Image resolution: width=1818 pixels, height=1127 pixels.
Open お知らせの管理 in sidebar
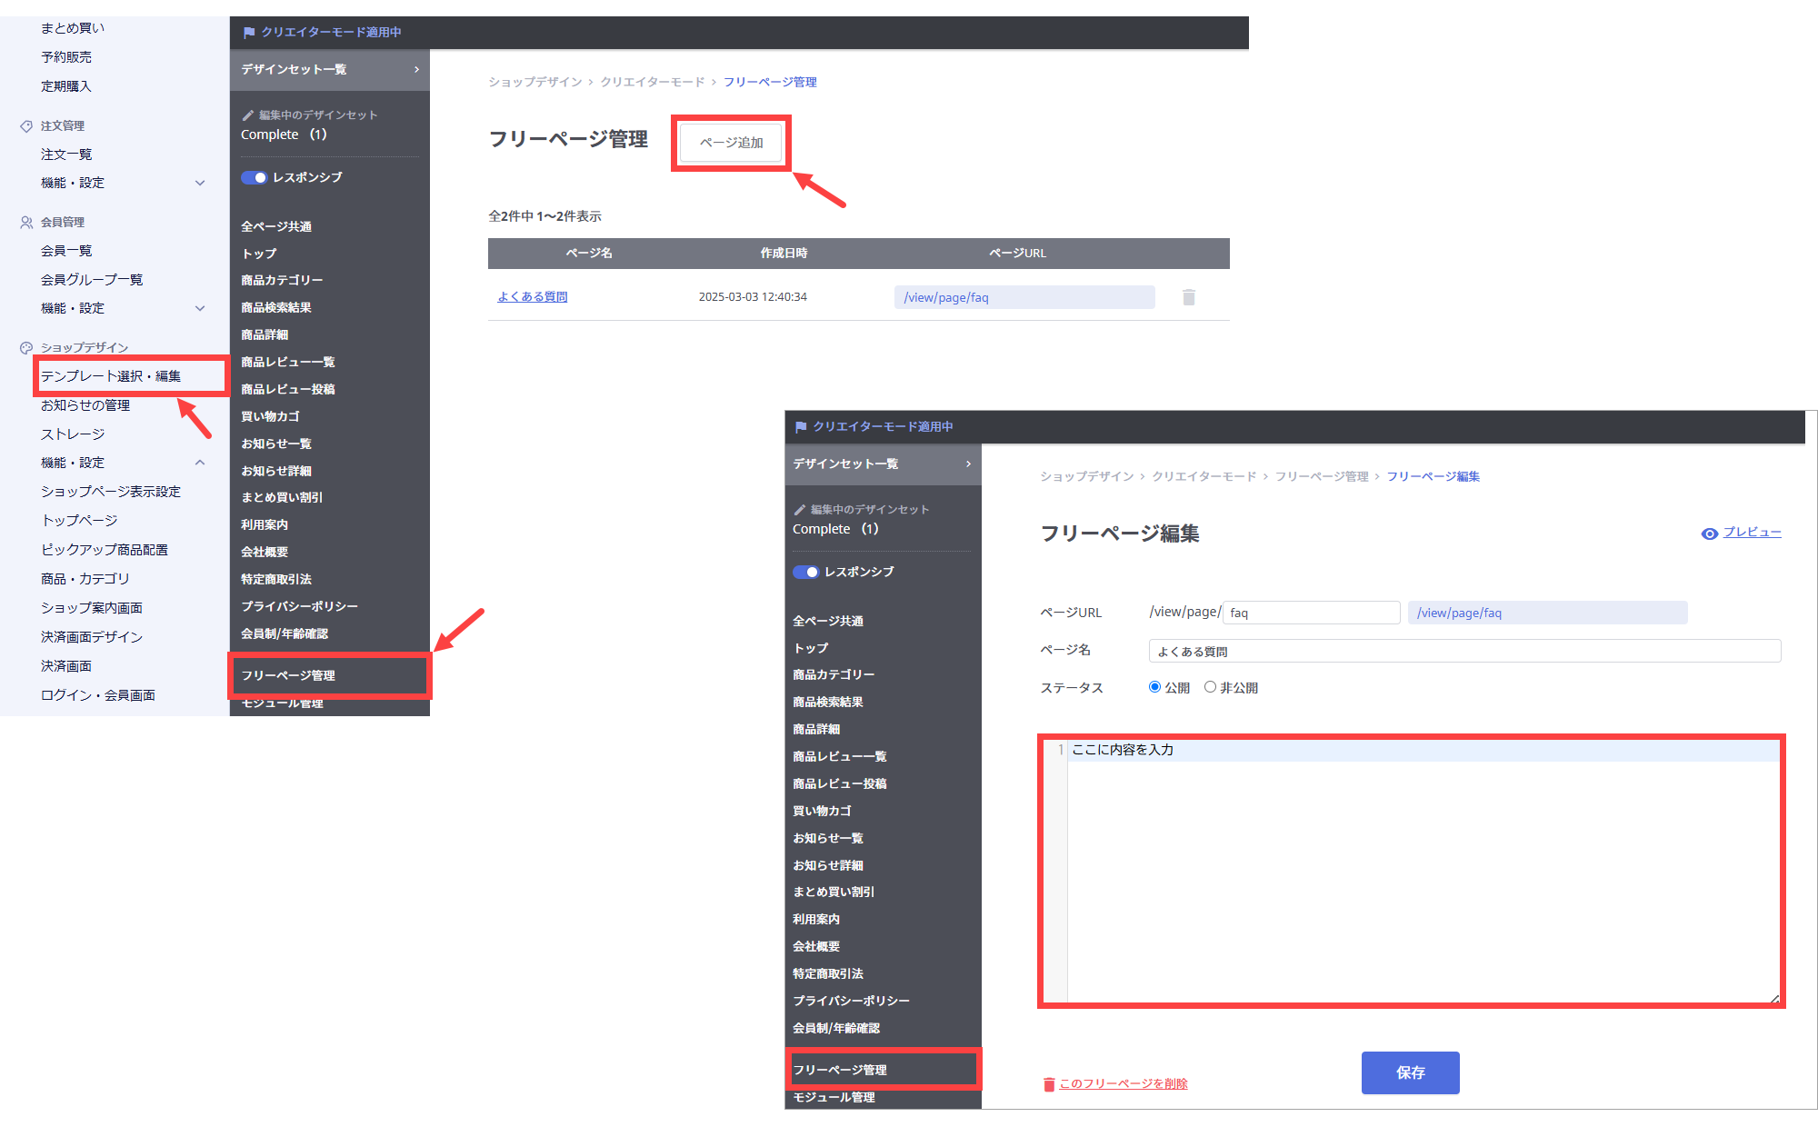click(x=85, y=405)
